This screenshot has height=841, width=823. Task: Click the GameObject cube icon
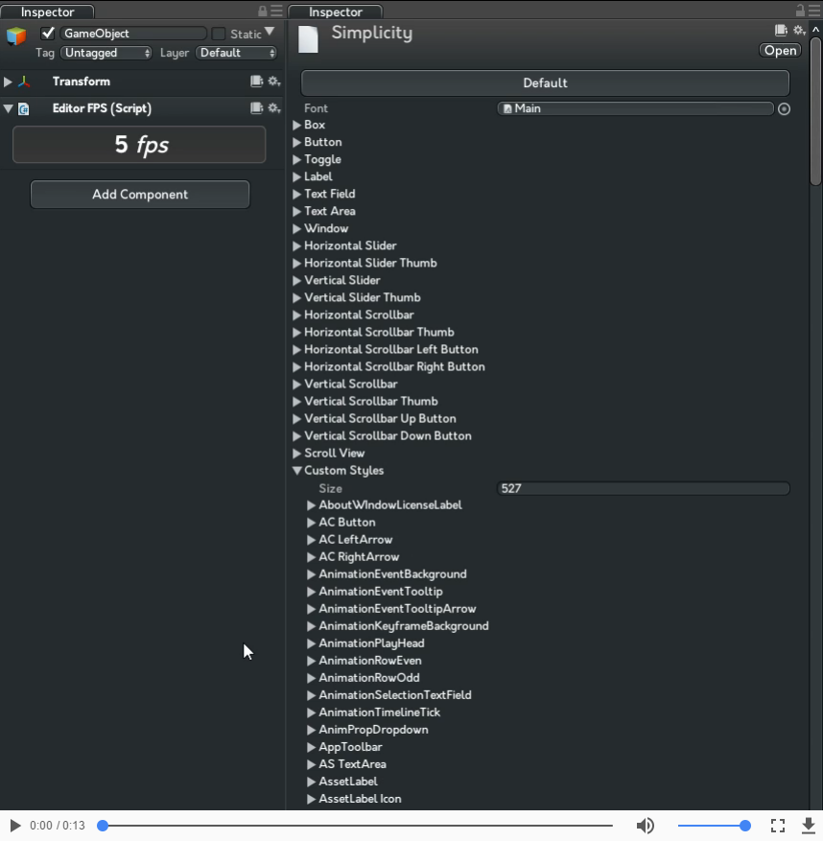coord(15,35)
